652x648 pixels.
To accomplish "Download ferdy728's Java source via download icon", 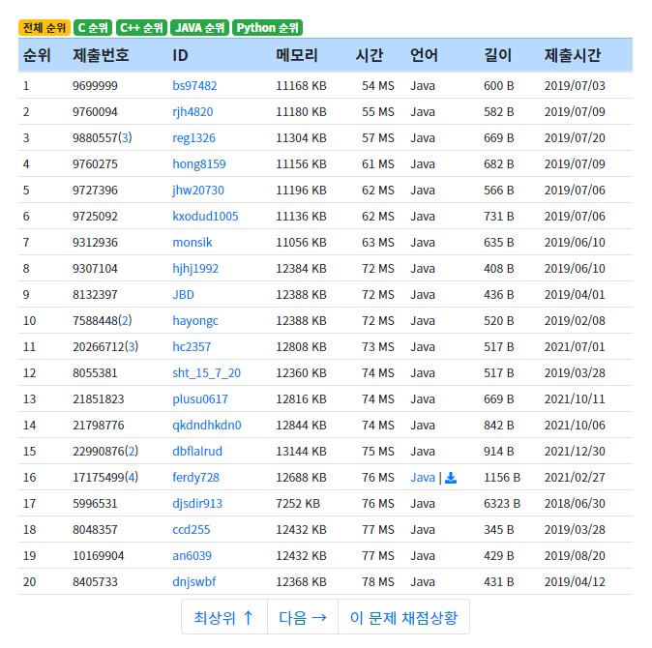I will (x=451, y=478).
